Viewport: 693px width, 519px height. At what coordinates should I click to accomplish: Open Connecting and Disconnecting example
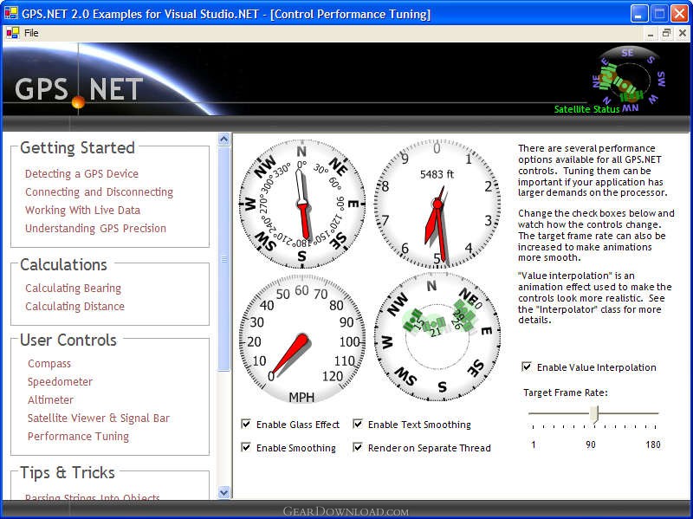[99, 191]
